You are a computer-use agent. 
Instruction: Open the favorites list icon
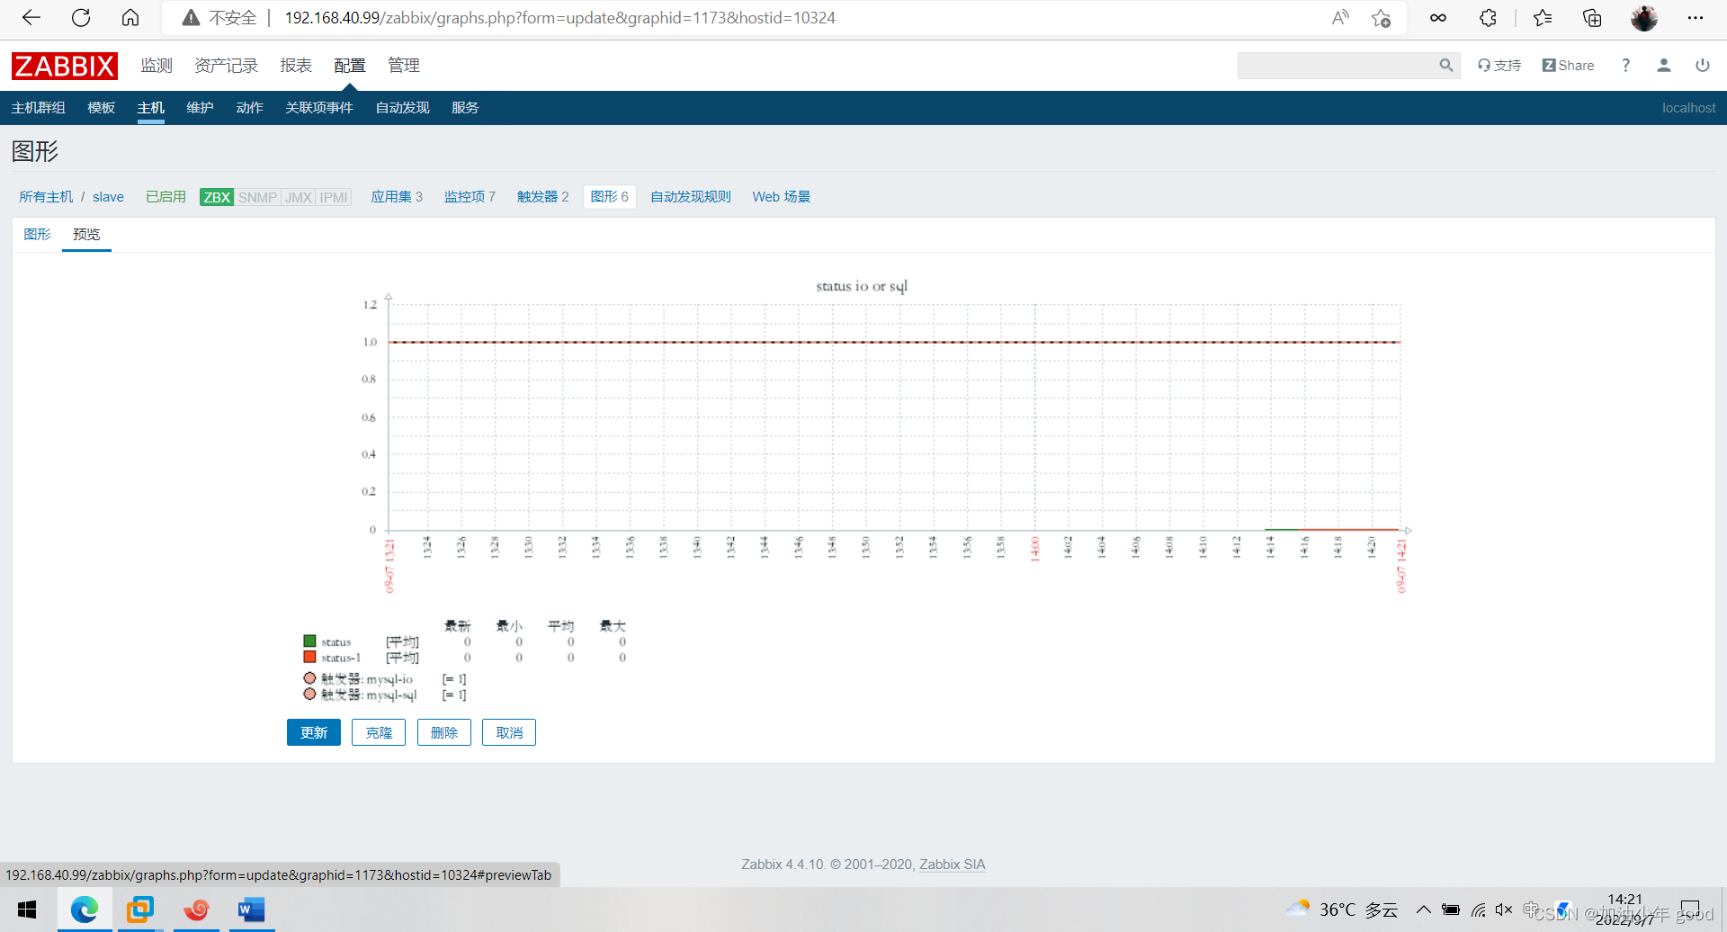pos(1543,18)
